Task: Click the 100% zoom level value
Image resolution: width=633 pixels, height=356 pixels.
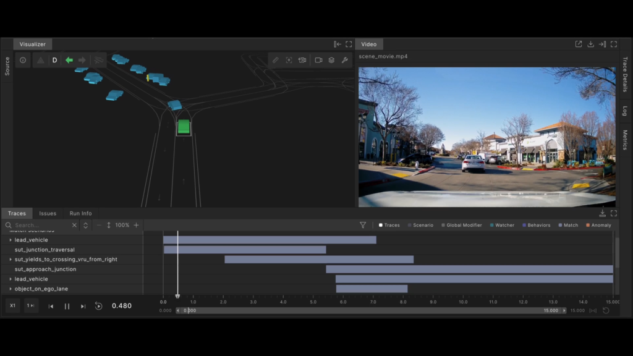Action: point(122,225)
